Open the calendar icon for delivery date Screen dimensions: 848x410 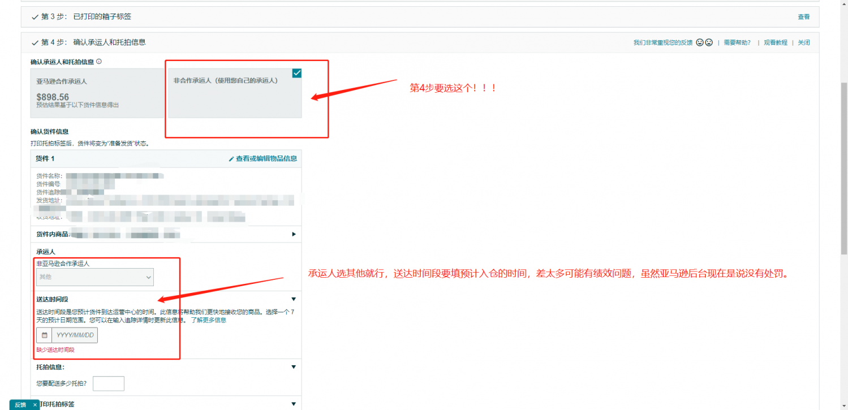pyautogui.click(x=44, y=335)
